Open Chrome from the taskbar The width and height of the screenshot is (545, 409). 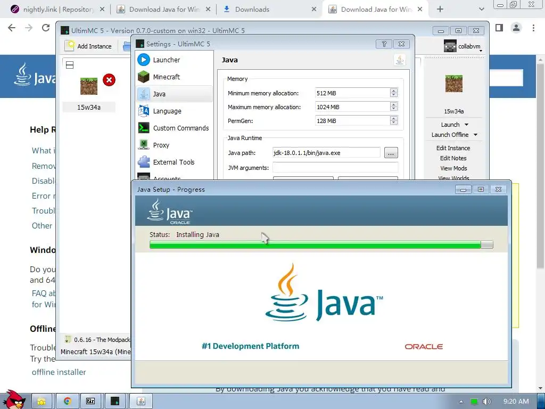point(67,402)
